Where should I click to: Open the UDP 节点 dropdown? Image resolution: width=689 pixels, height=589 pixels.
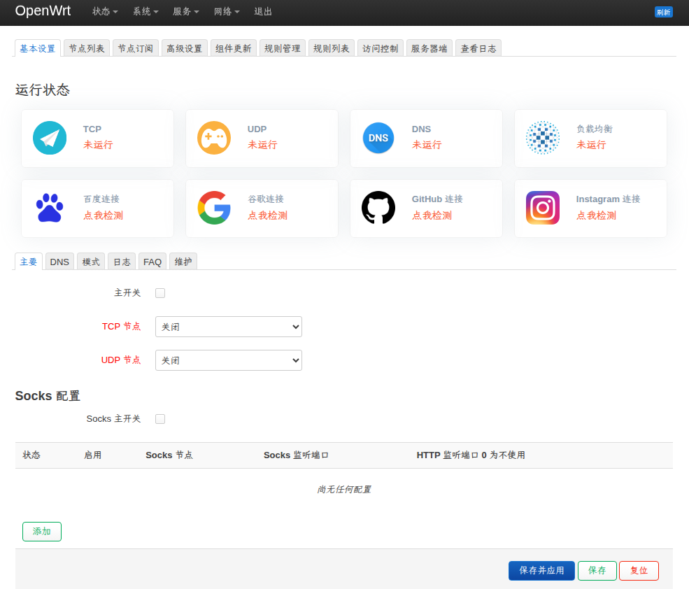tap(229, 360)
